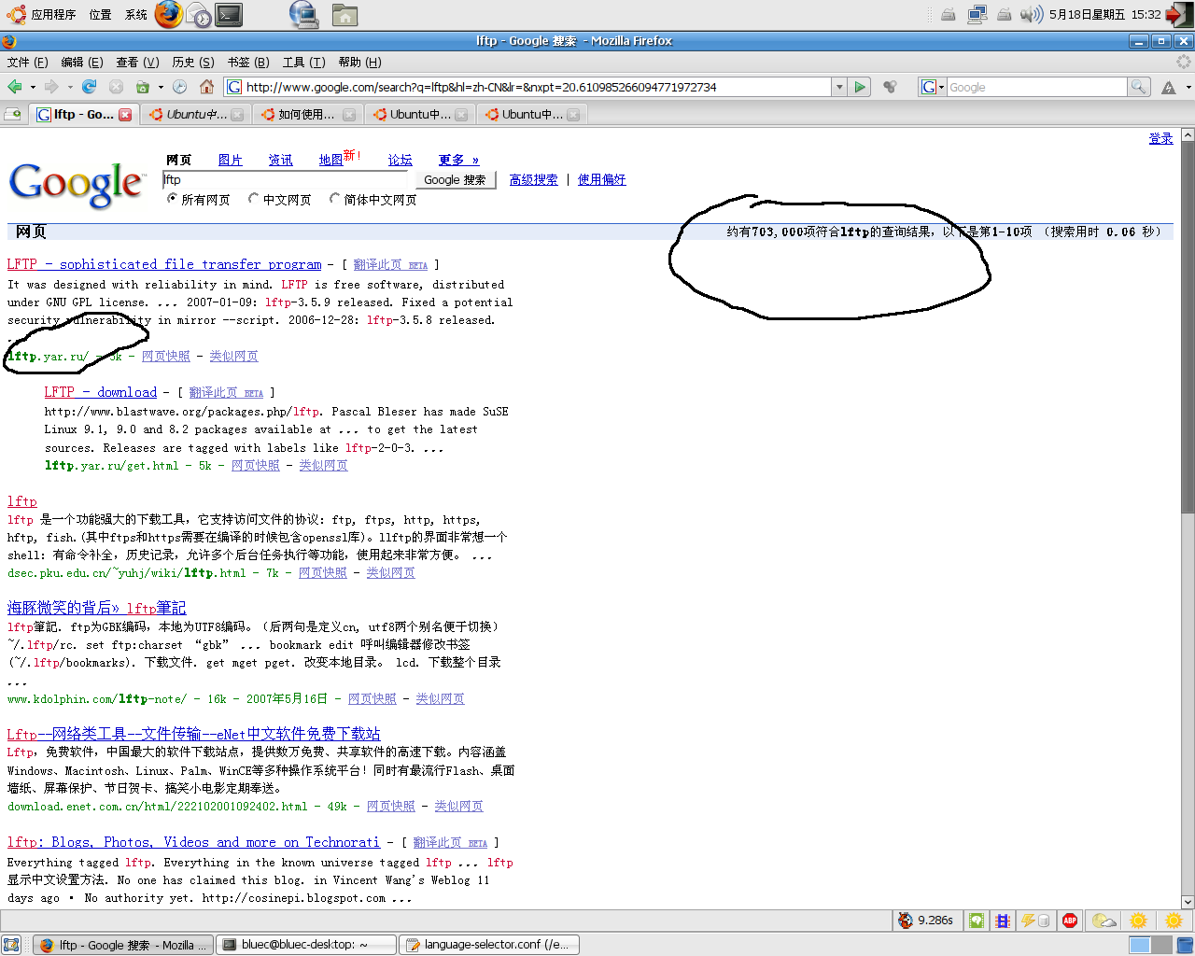Open a new tab with the tab bar icon
This screenshot has height=956, width=1195.
[x=13, y=114]
